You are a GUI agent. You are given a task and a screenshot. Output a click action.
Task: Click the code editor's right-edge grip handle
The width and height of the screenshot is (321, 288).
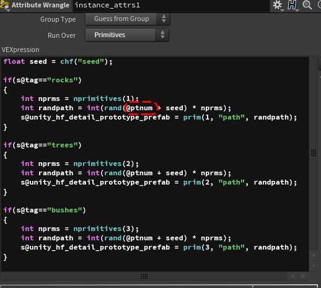(314, 153)
